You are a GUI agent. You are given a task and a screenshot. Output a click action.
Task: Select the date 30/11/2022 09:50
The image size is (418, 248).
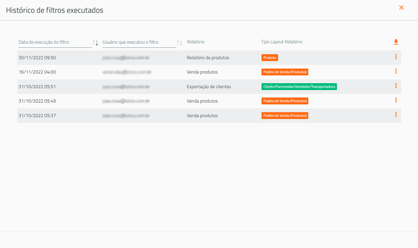[x=37, y=58]
